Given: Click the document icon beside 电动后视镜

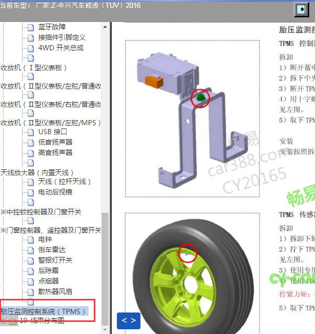Looking at the screenshot, I should [30, 192].
